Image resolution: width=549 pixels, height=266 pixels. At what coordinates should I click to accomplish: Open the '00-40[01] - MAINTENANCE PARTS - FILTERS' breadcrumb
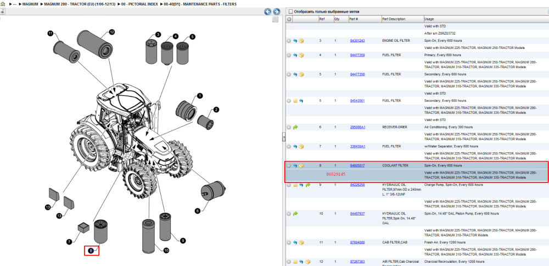coord(200,4)
